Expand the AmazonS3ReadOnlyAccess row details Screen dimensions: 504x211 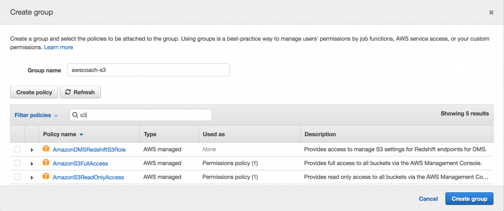(x=32, y=177)
